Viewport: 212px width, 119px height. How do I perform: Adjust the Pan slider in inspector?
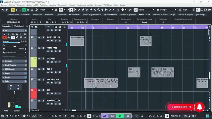pos(15,46)
